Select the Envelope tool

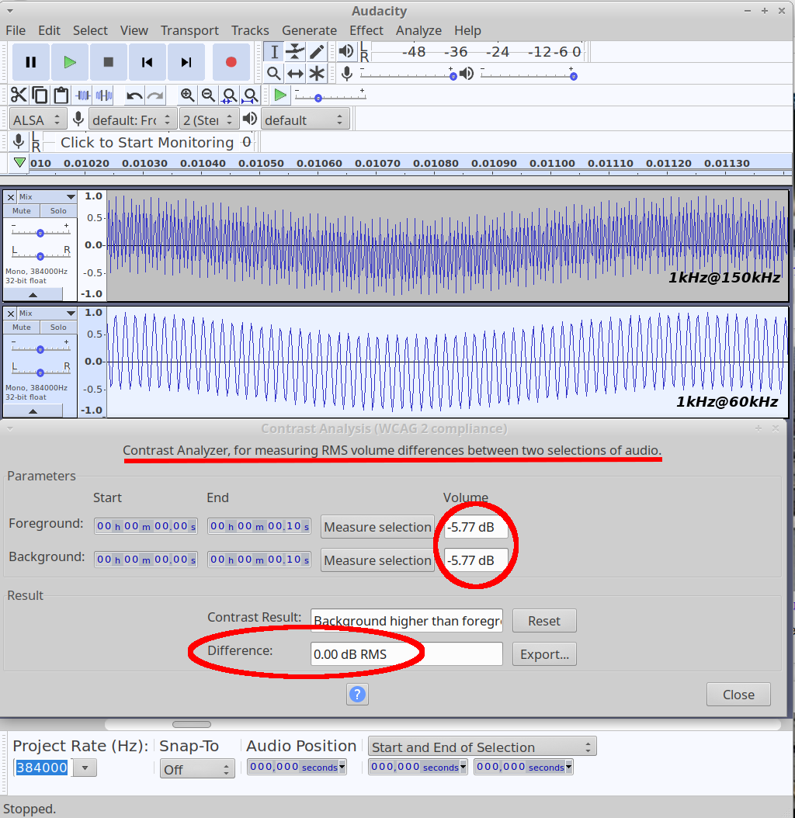(295, 52)
